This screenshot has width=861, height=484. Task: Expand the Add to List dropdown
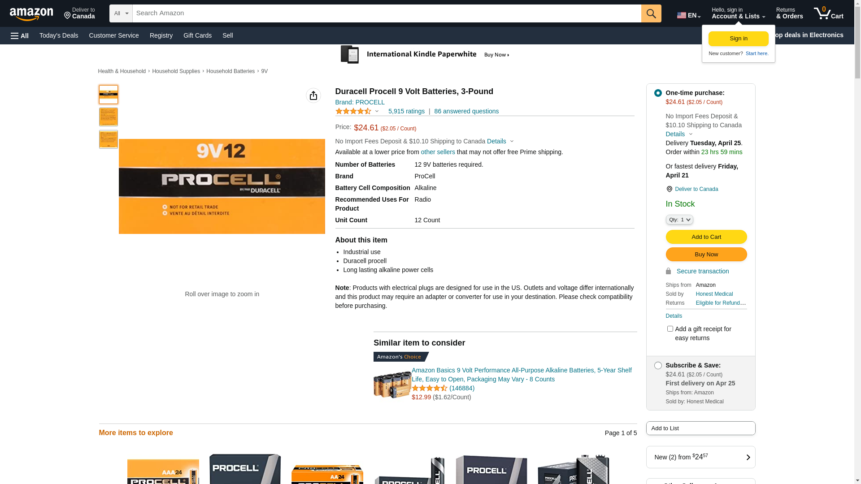tap(700, 428)
